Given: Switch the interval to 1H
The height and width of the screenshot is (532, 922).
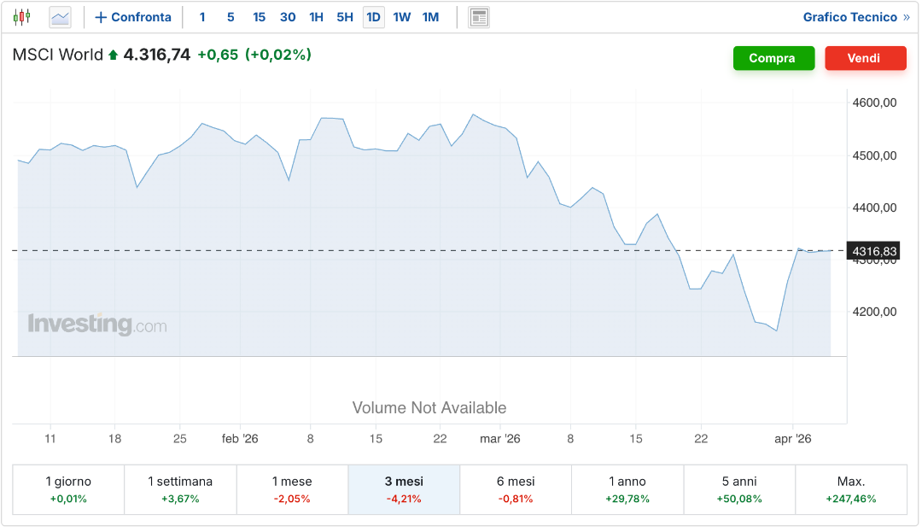Looking at the screenshot, I should click(316, 17).
